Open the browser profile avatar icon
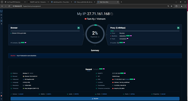Image resolution: width=188 pixels, height=101 pixels. pos(182,6)
